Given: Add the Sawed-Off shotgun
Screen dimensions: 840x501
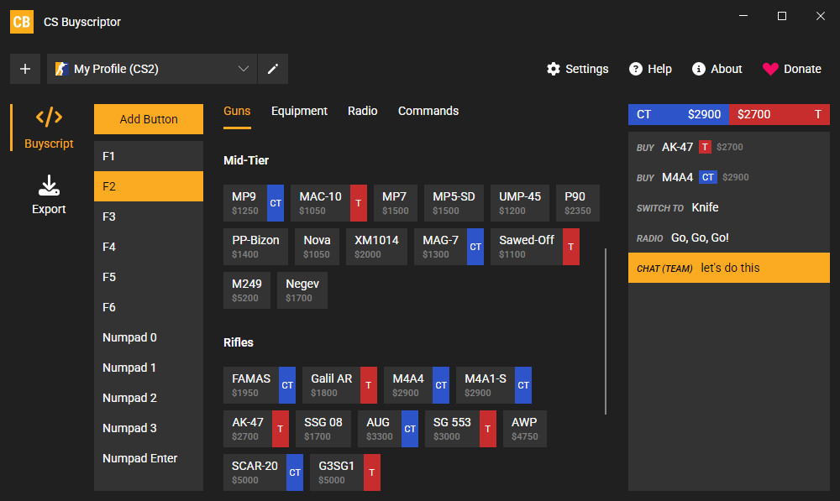Looking at the screenshot, I should (534, 247).
